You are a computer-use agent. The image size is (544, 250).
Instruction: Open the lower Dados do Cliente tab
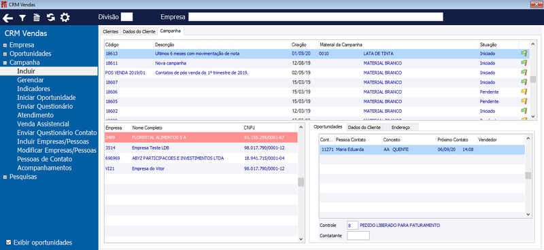pyautogui.click(x=364, y=127)
